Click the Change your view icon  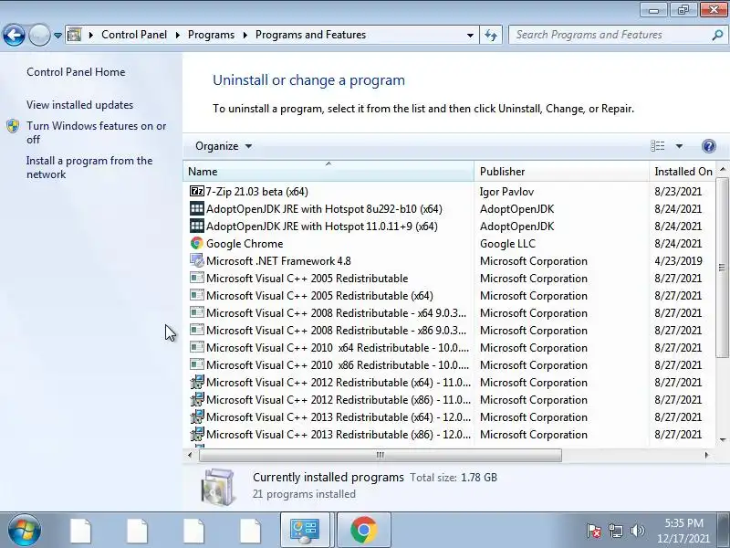point(657,146)
